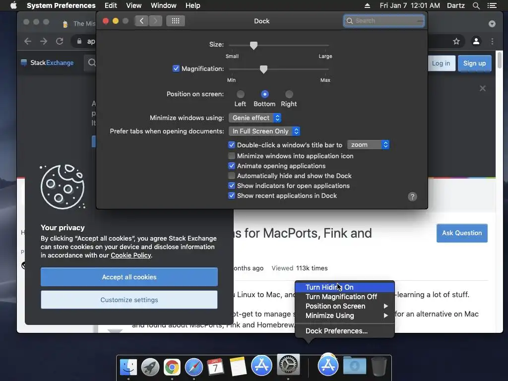Click Chrome back arrow
Image resolution: width=508 pixels, height=381 pixels.
(28, 41)
